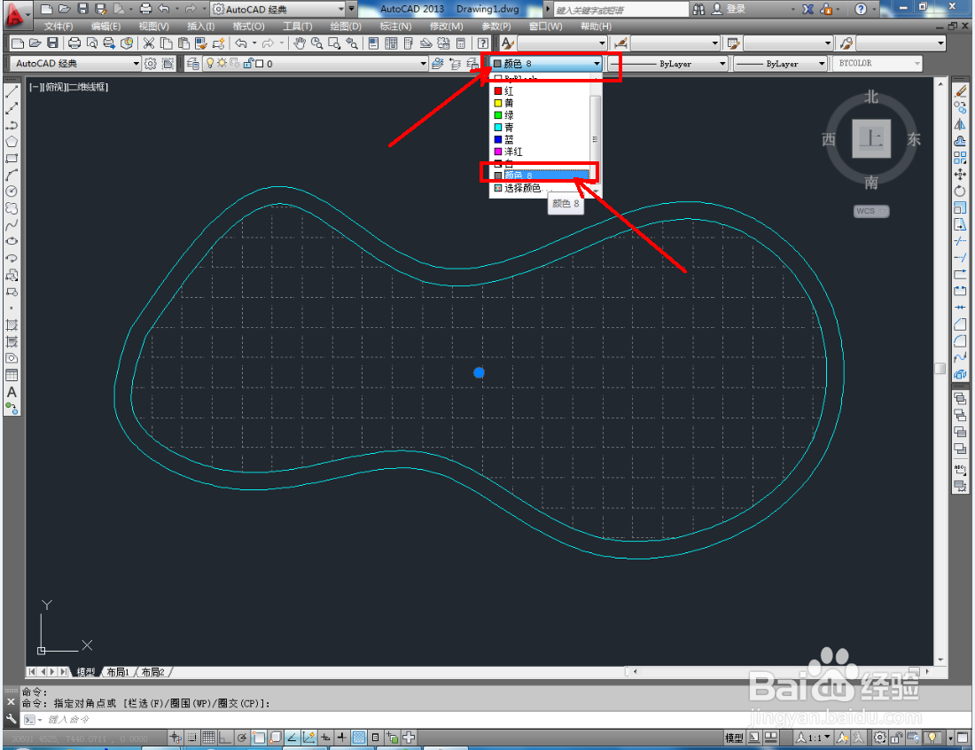Image resolution: width=975 pixels, height=750 pixels.
Task: Select the Rectangle tool in the draw toolbar
Action: (x=12, y=159)
